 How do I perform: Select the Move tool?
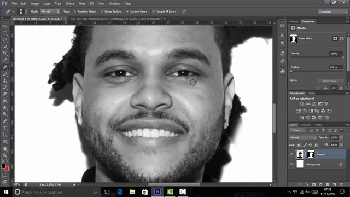[5, 26]
